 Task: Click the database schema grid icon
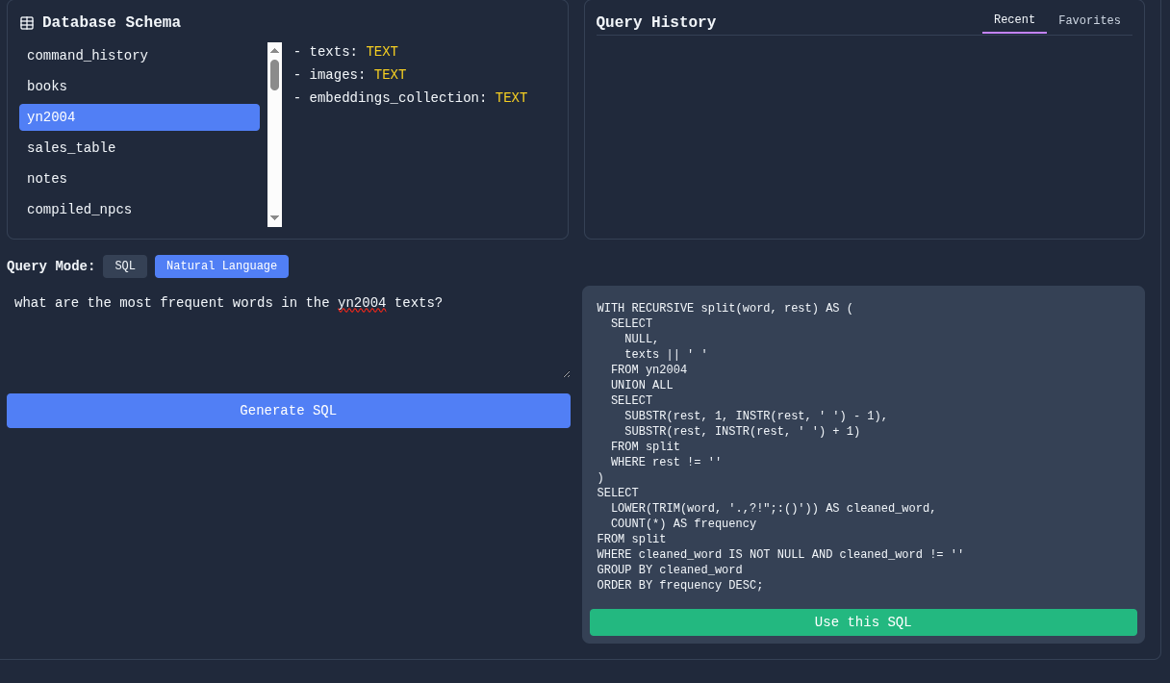tap(26, 21)
